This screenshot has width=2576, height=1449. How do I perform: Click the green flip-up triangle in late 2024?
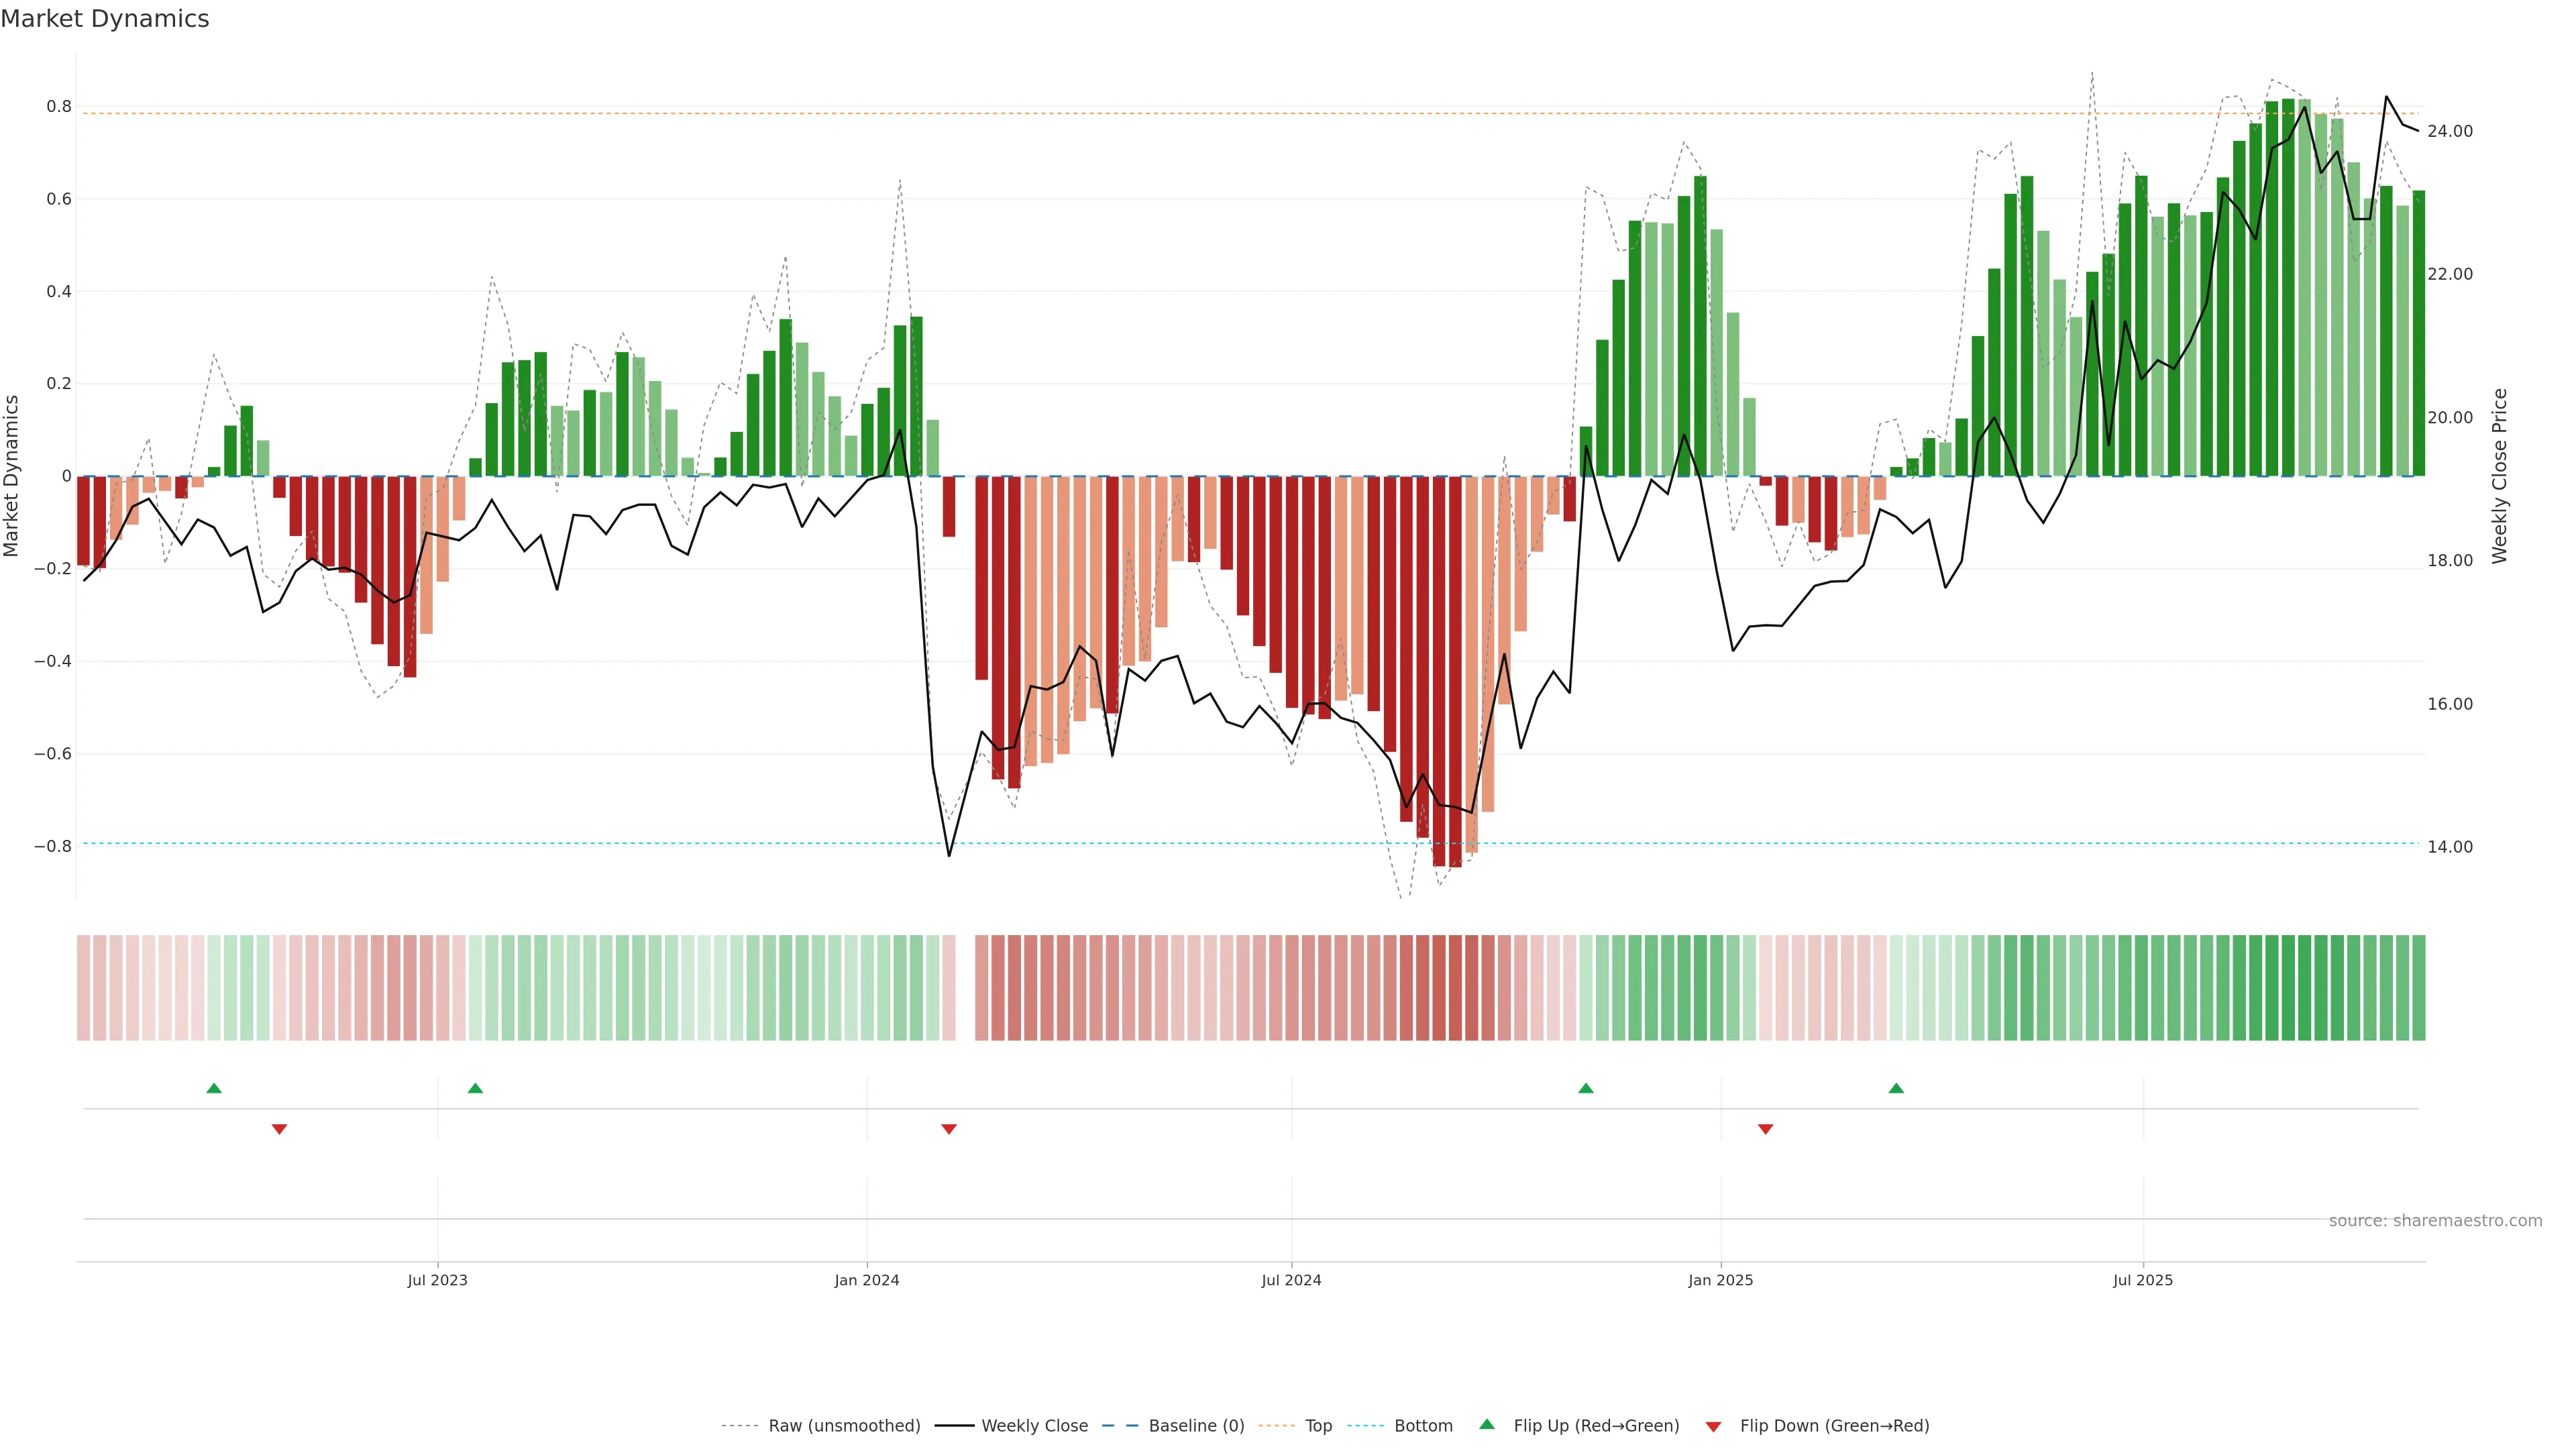(x=1586, y=1088)
